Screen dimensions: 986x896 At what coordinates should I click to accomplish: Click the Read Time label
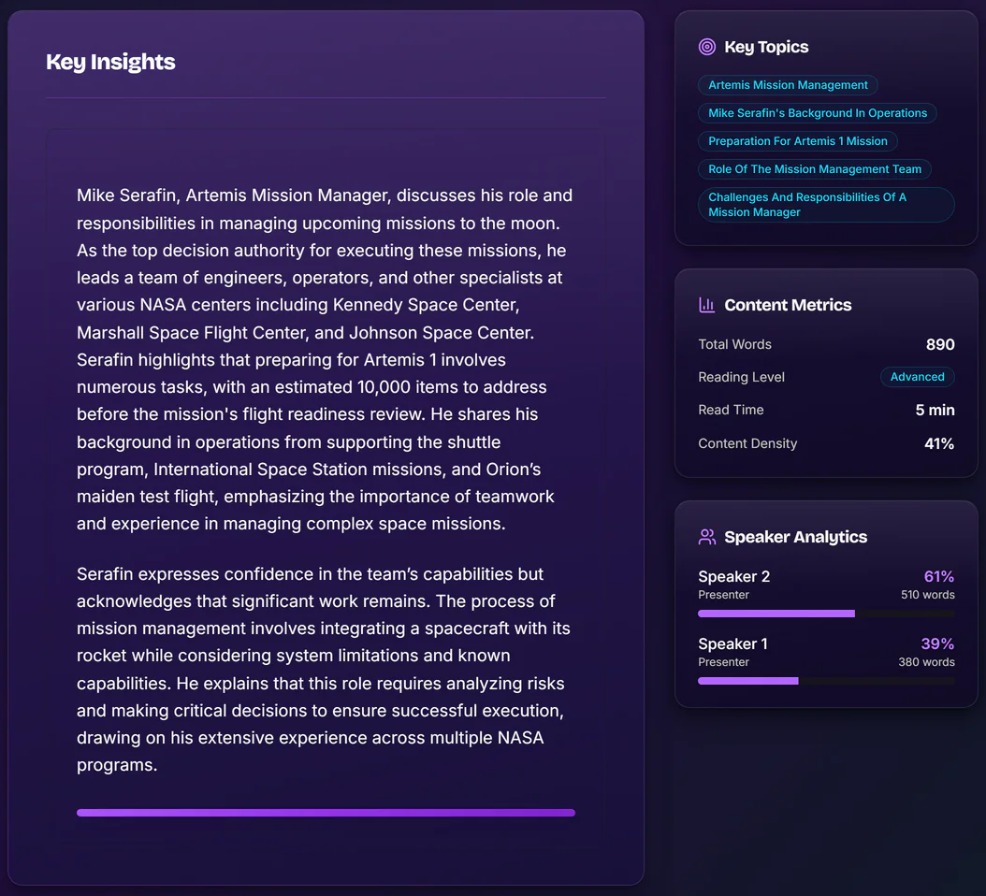tap(731, 410)
